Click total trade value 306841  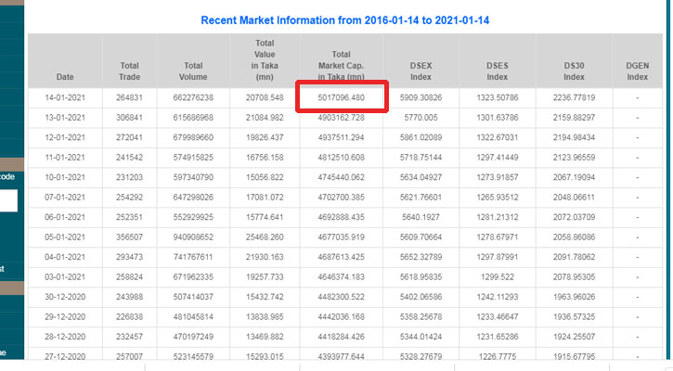(129, 118)
